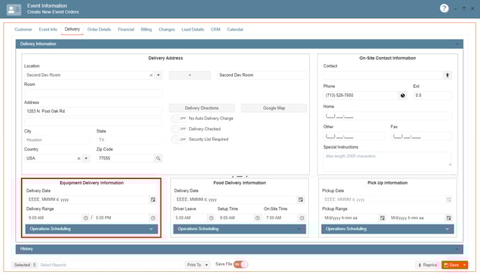480x276 pixels.
Task: Open clock picker for Driver Leave time
Action: point(211,218)
